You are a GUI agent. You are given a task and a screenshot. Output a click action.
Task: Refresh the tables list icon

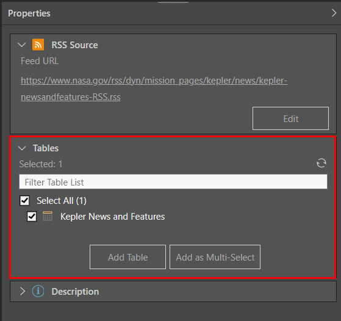click(x=321, y=163)
